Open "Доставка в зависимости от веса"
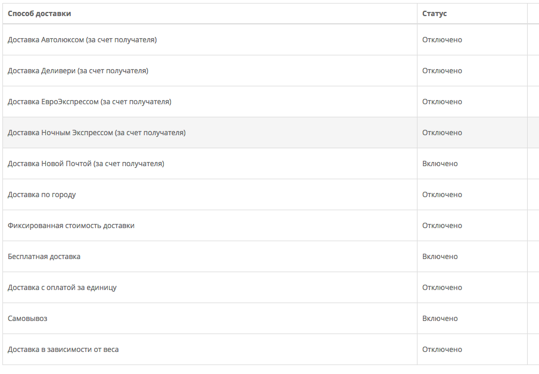 click(x=63, y=350)
